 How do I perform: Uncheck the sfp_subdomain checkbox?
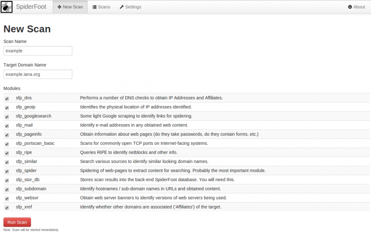[x=6, y=189]
